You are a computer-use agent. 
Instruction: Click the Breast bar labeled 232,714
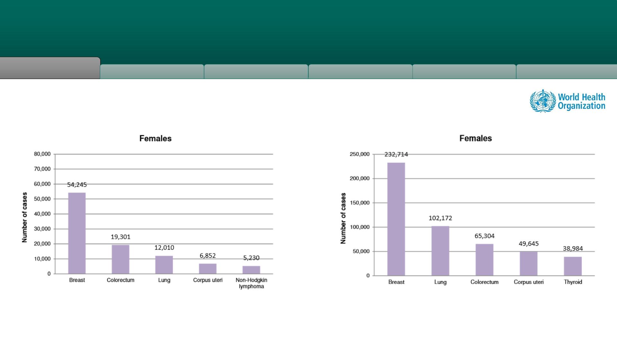point(396,219)
